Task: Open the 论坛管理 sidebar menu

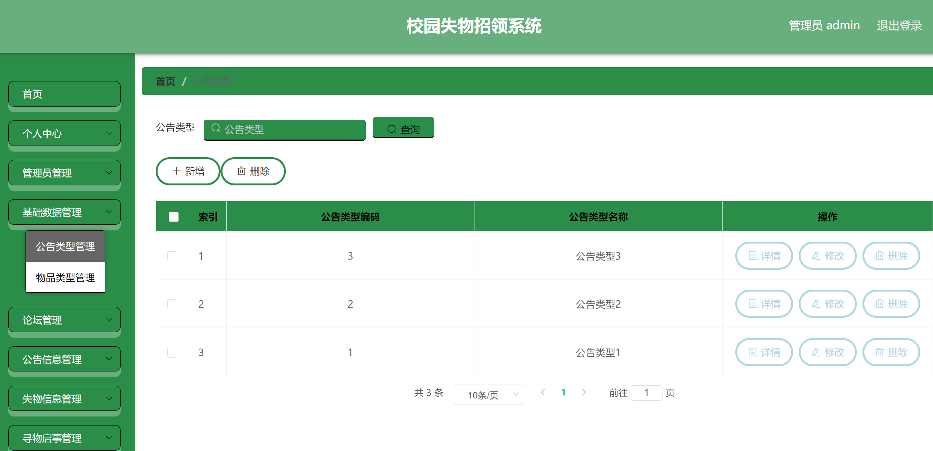Action: 65,320
